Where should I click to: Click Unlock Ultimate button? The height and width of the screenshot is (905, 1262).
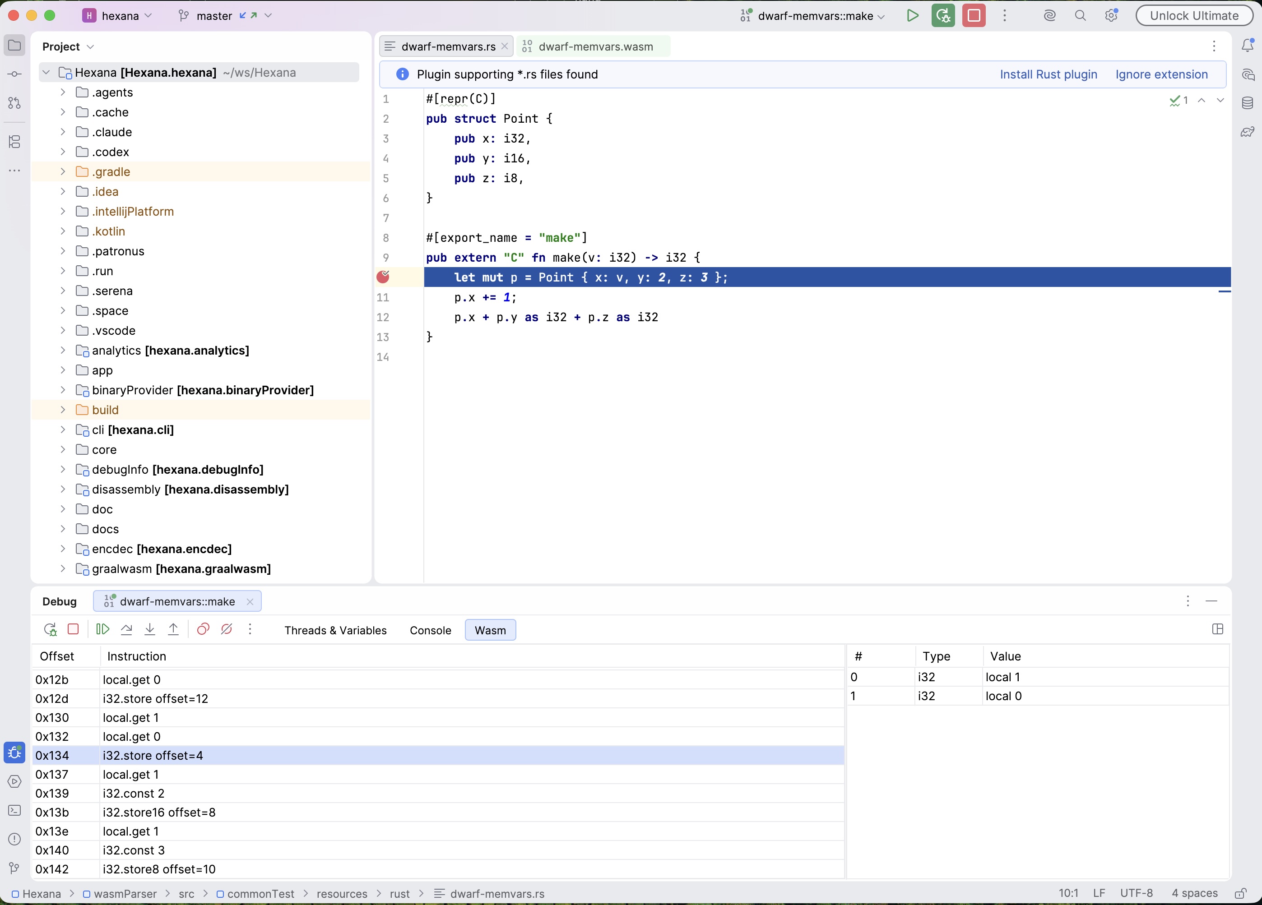click(1194, 16)
